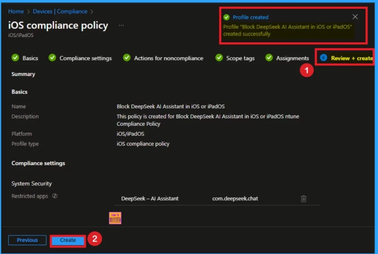Click the System Security section heading
The height and width of the screenshot is (254, 378).
click(x=32, y=184)
